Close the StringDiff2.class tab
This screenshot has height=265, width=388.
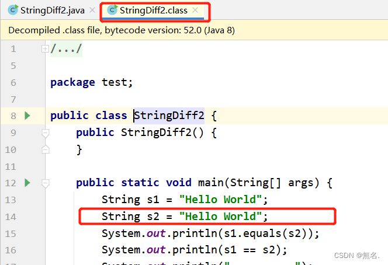pyautogui.click(x=195, y=10)
